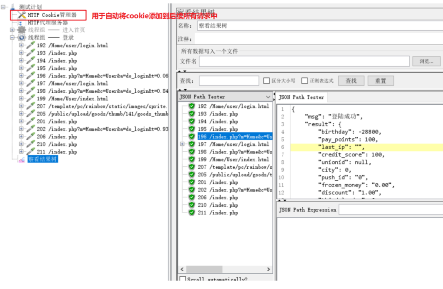Screen dimensions: 443x289
Task: Expand tree node 192 /Home/user/login.html
Action: coord(21,45)
